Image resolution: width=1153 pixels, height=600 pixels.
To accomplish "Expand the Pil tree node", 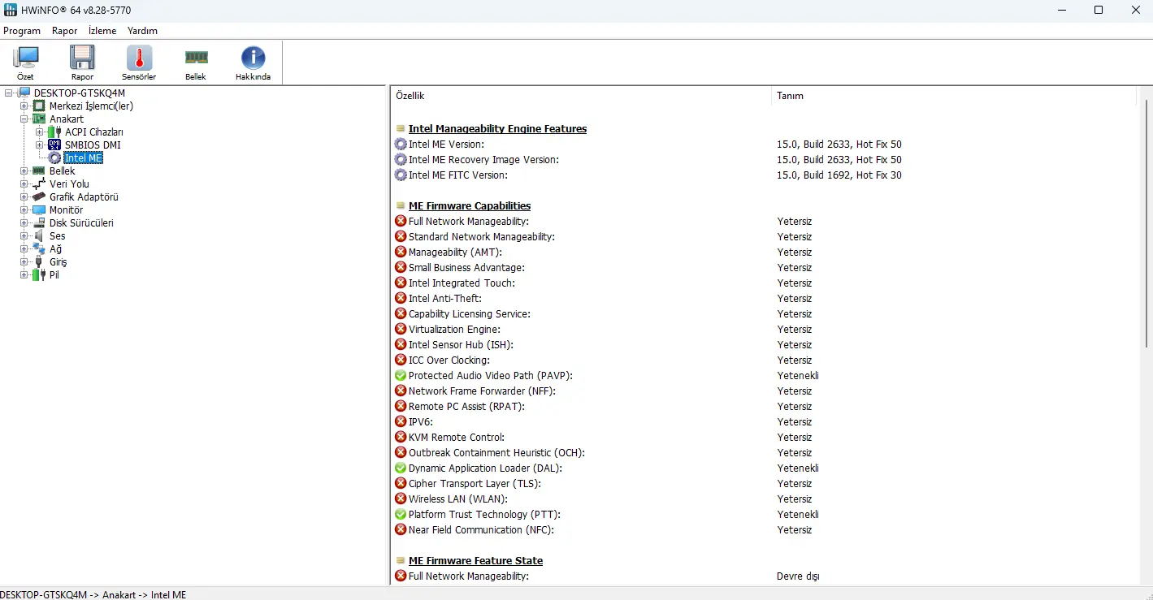I will 24,275.
